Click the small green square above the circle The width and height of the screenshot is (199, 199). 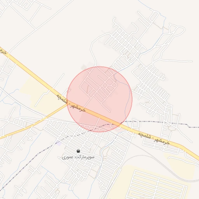[84, 68]
